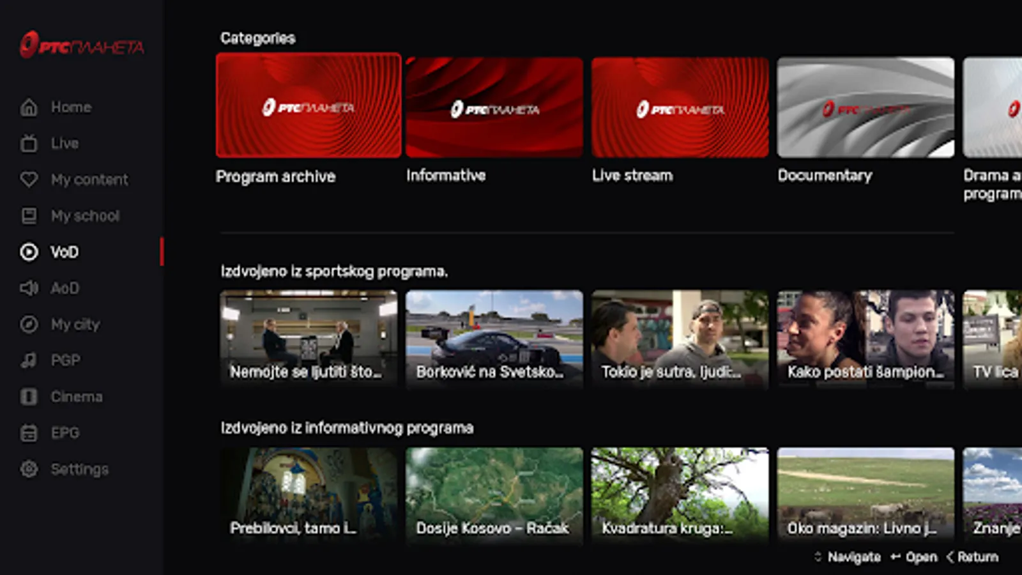Select My school menu entry

point(85,216)
